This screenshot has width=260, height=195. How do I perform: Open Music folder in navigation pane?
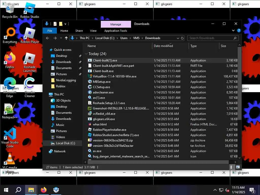pyautogui.click(x=58, y=125)
